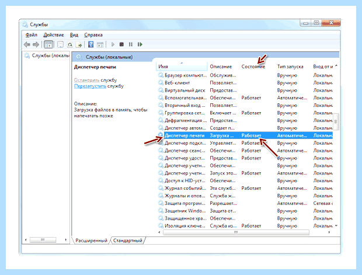362x275 pixels.
Task: Select the Диспетчер подкл... service row
Action: click(245, 143)
